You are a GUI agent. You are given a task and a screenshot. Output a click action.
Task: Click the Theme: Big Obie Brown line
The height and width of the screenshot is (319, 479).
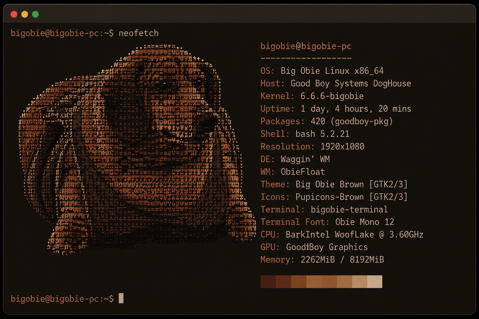334,184
